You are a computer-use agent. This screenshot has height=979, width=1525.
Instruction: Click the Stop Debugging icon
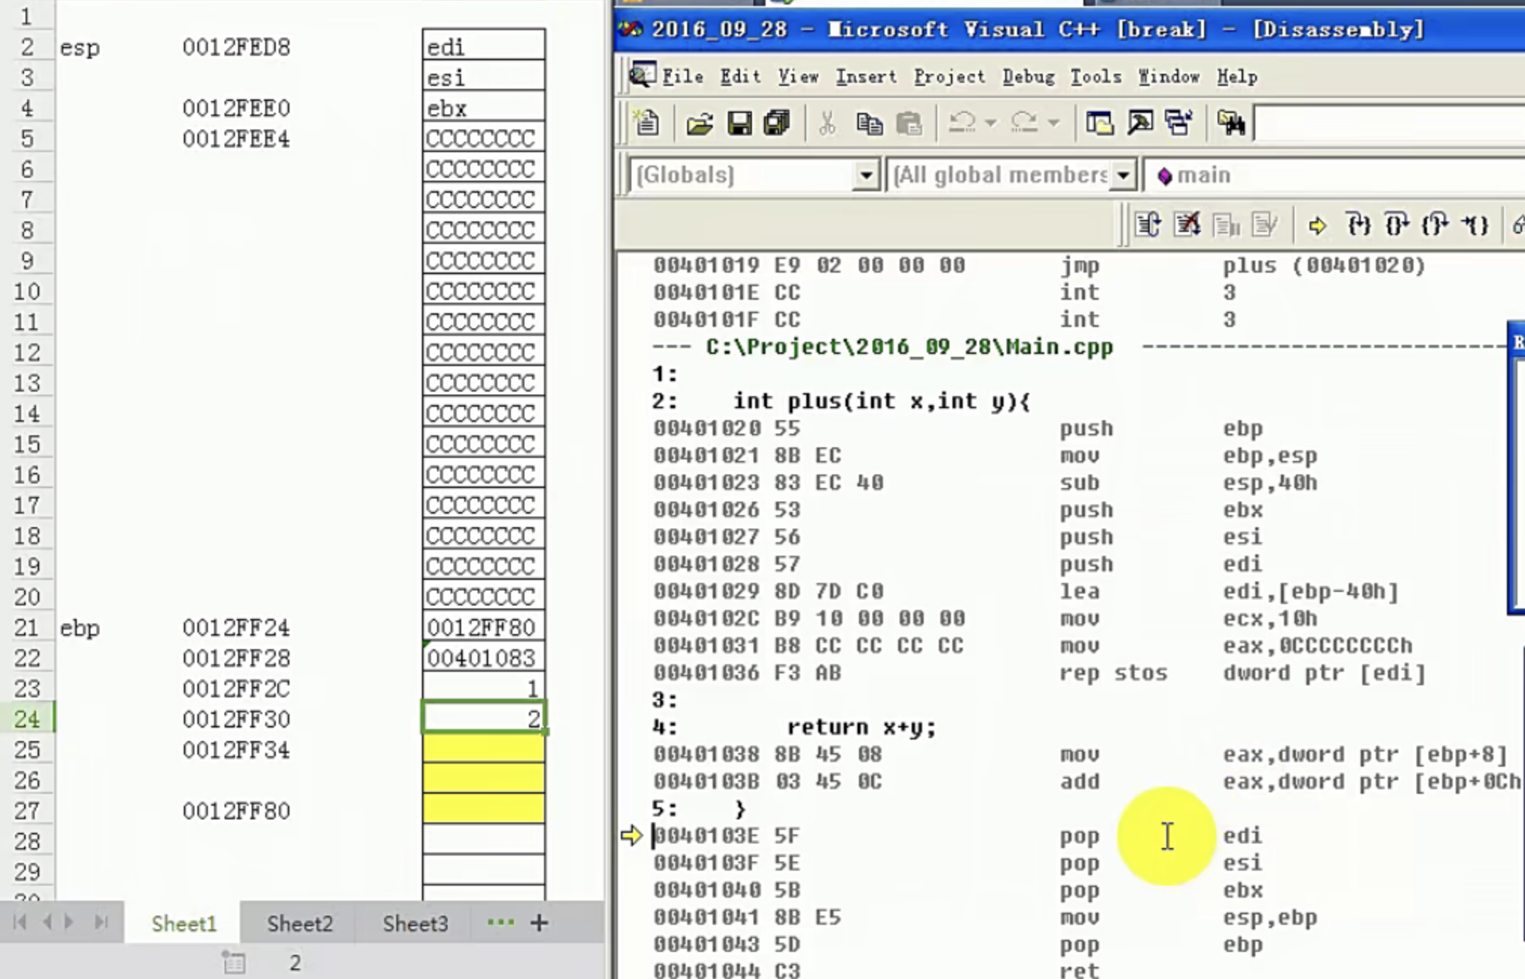(x=1187, y=225)
